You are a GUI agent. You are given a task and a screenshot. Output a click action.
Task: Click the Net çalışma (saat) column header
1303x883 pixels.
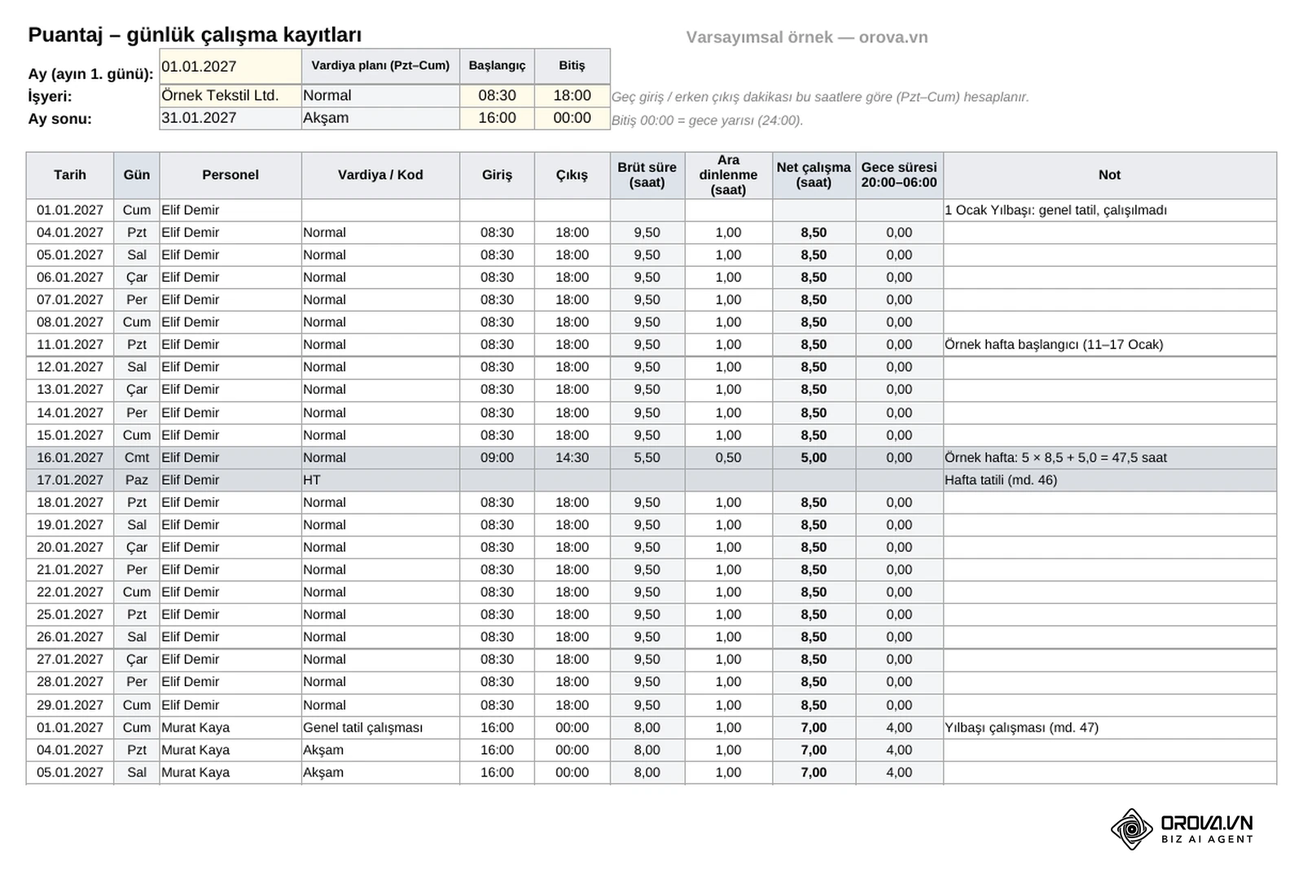pos(814,175)
